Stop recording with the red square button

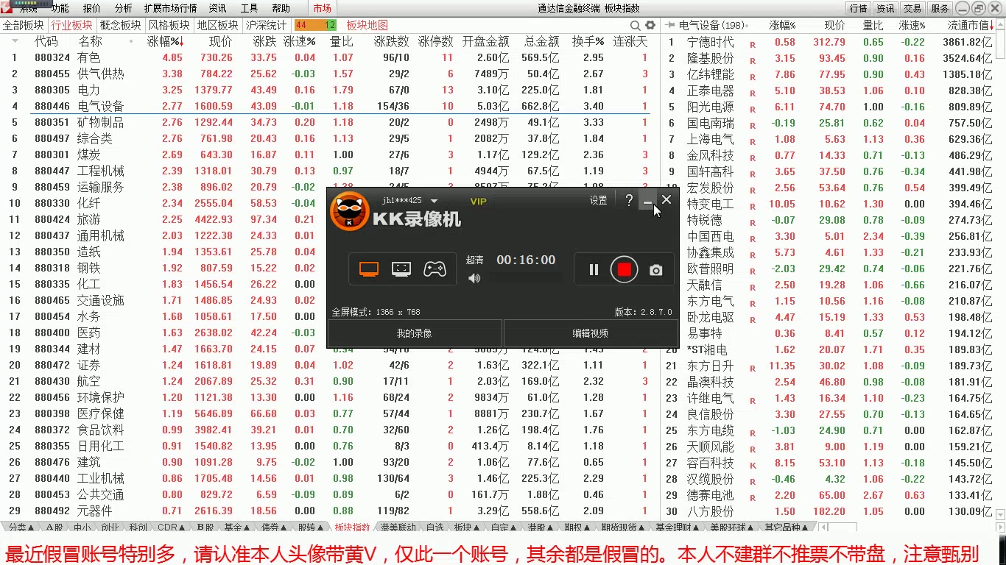[x=624, y=270]
